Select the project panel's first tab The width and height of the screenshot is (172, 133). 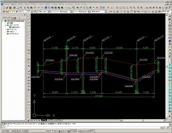(7, 18)
